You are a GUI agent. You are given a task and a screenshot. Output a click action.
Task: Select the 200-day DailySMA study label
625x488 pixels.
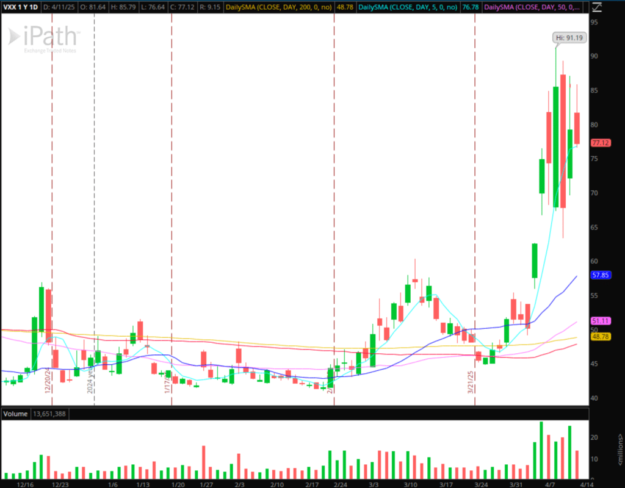[x=278, y=7]
